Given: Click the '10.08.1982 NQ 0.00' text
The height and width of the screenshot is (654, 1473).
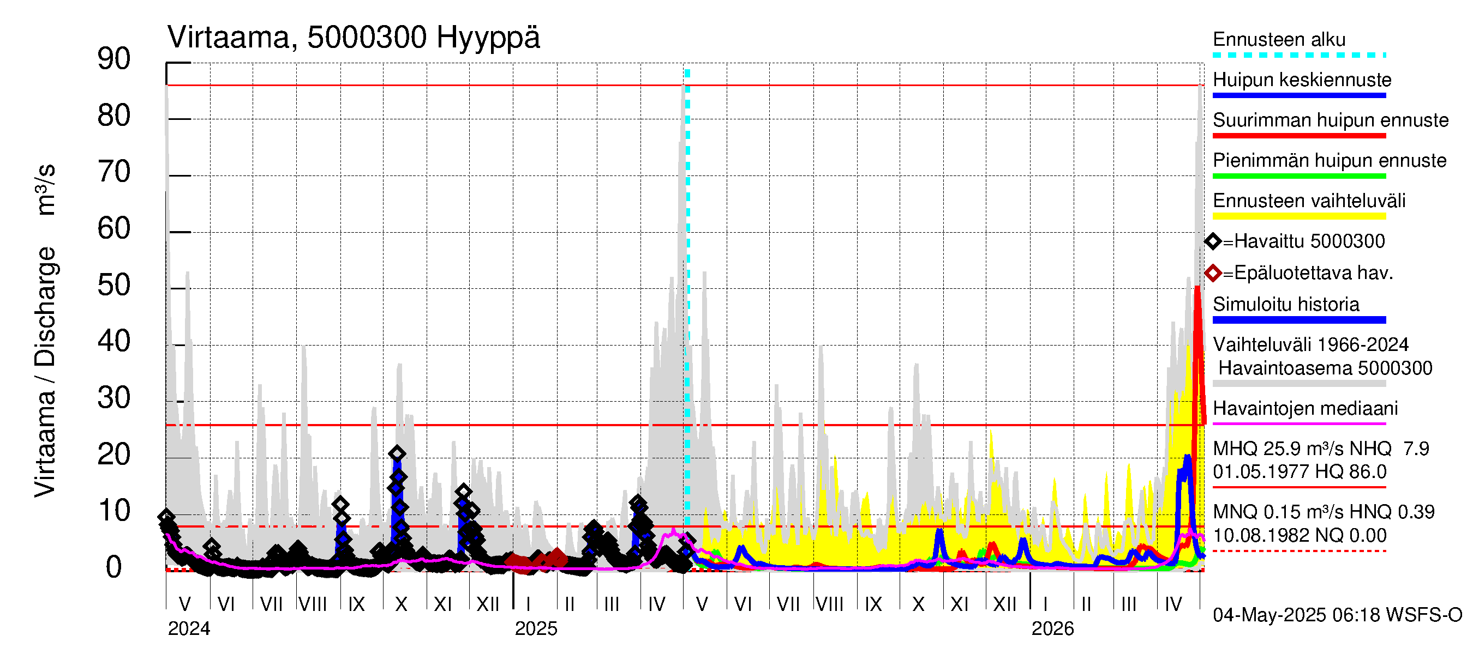Looking at the screenshot, I should tap(1300, 535).
